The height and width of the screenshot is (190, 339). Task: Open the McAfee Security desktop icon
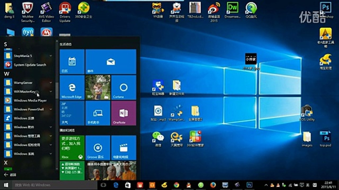tap(27, 12)
